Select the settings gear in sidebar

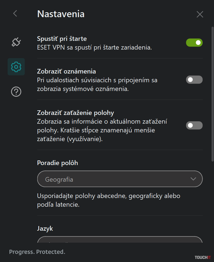pyautogui.click(x=16, y=67)
